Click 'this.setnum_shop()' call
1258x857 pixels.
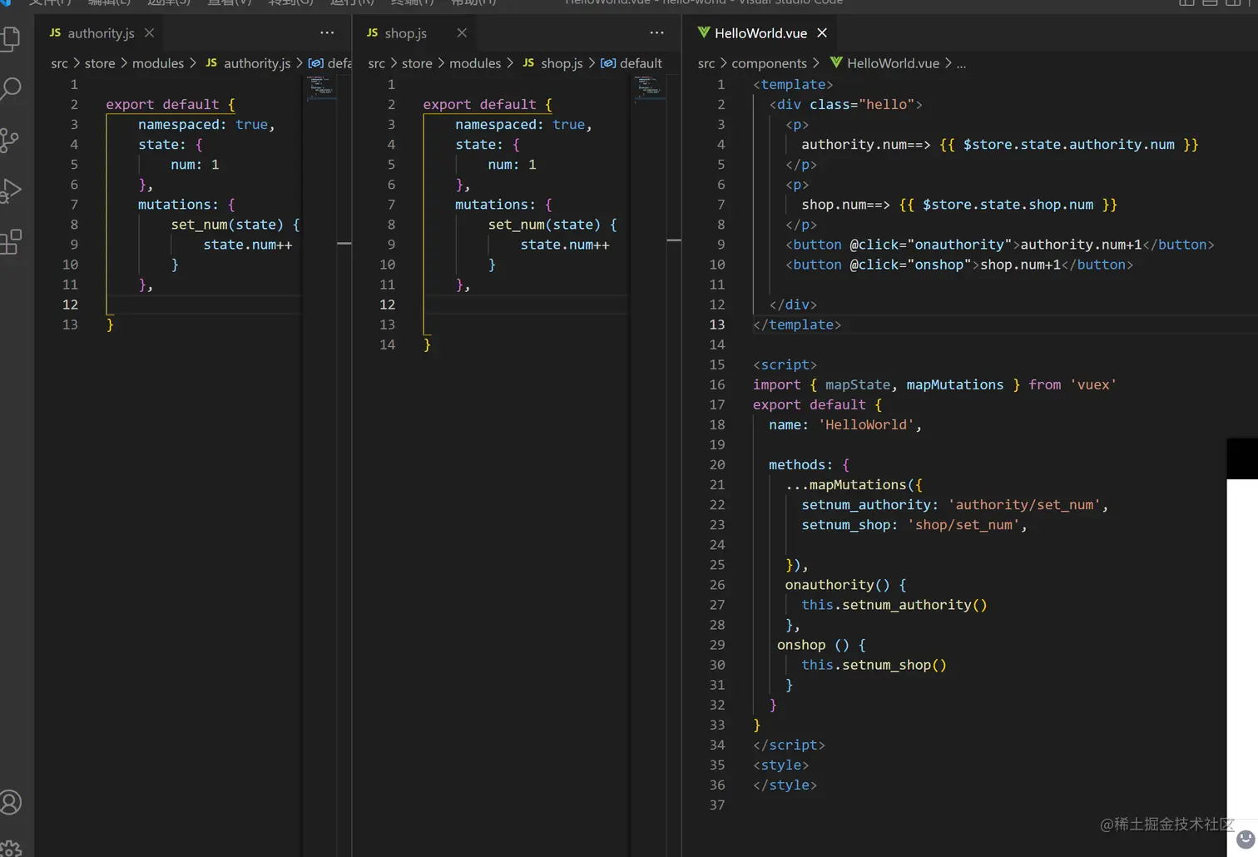tap(874, 665)
